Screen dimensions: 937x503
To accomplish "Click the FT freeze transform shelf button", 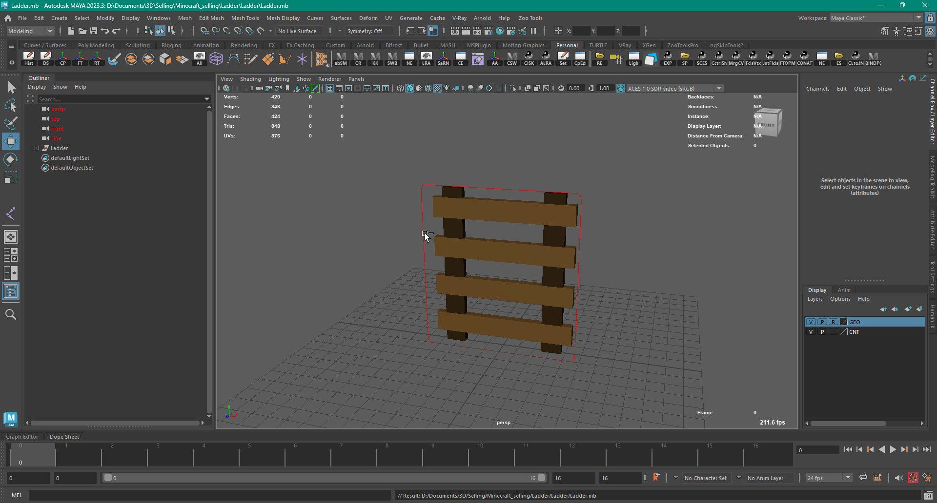I will coord(80,58).
